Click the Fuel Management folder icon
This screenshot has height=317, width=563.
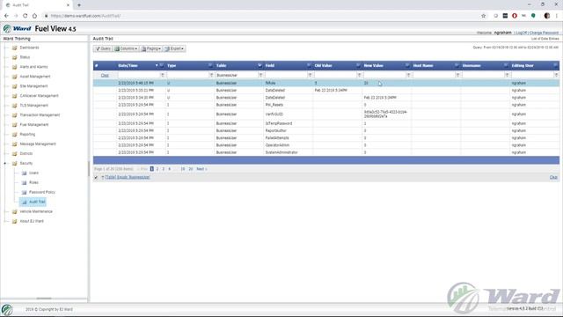click(15, 125)
